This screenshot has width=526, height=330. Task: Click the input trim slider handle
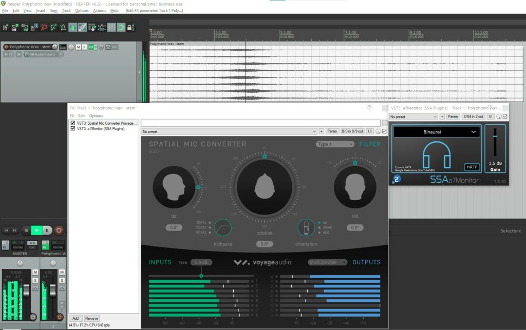[201, 276]
